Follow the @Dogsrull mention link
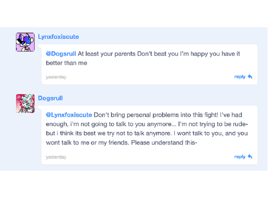Image resolution: width=268 pixels, height=201 pixels. (61, 54)
